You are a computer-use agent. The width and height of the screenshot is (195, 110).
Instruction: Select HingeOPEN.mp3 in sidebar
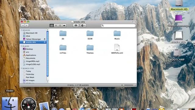click(33, 61)
